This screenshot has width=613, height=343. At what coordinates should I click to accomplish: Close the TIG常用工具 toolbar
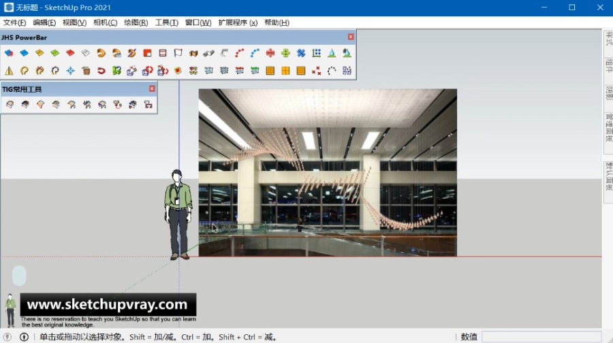pos(152,88)
